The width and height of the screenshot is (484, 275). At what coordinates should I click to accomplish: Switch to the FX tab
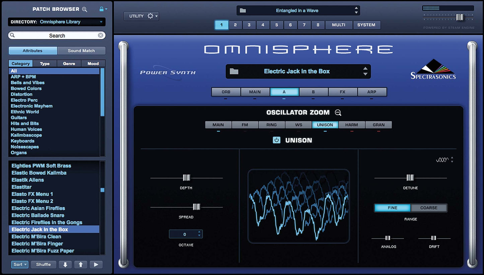pos(342,92)
